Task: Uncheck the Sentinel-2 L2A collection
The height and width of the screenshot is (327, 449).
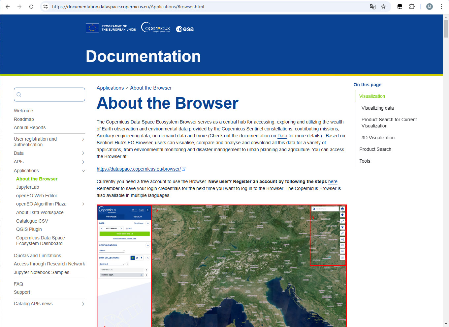Action: pos(141,275)
